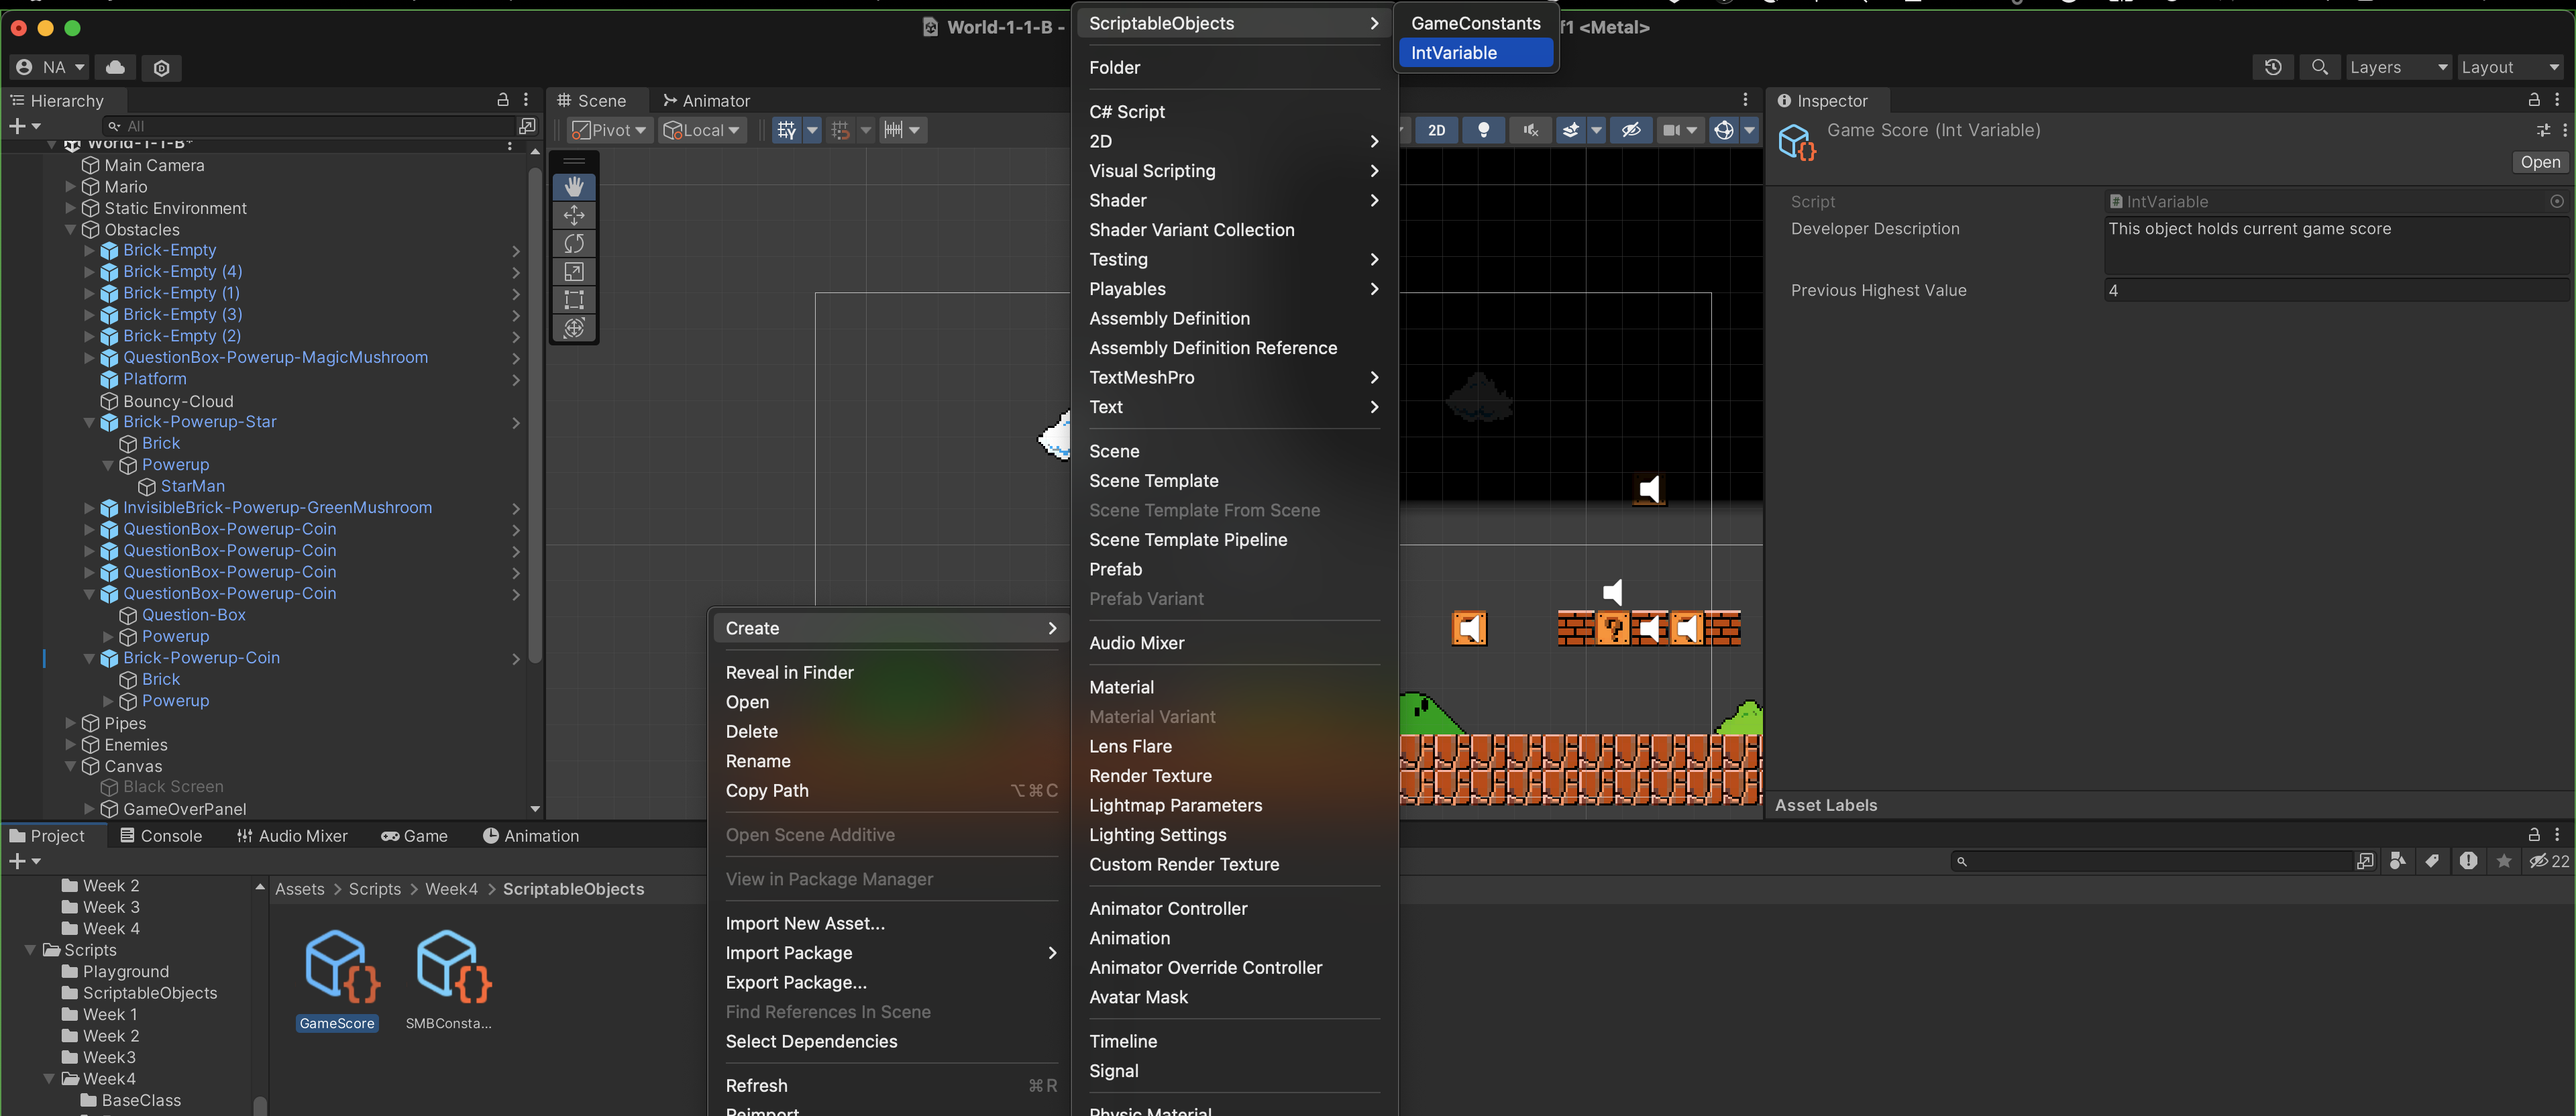Select the Hand view tool
Image resolution: width=2576 pixels, height=1116 pixels.
pos(574,187)
